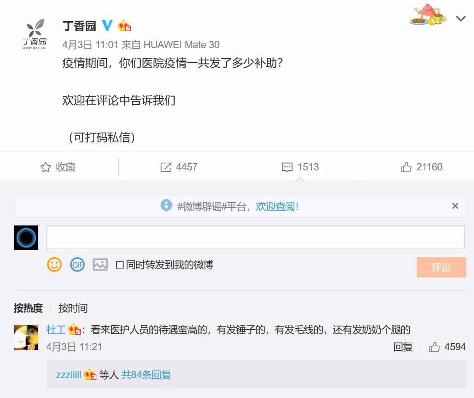This screenshot has height=398, width=474.
Task: Expand 共84条回复 replies
Action: pyautogui.click(x=146, y=375)
